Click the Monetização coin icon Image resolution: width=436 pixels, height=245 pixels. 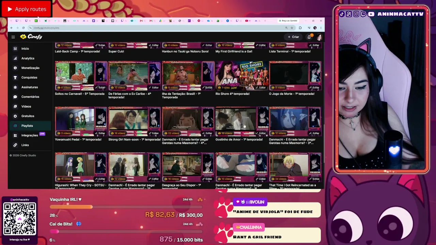click(x=15, y=68)
